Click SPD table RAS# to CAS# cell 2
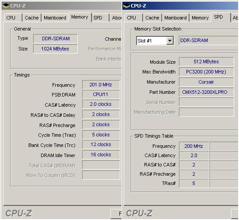 point(194,165)
